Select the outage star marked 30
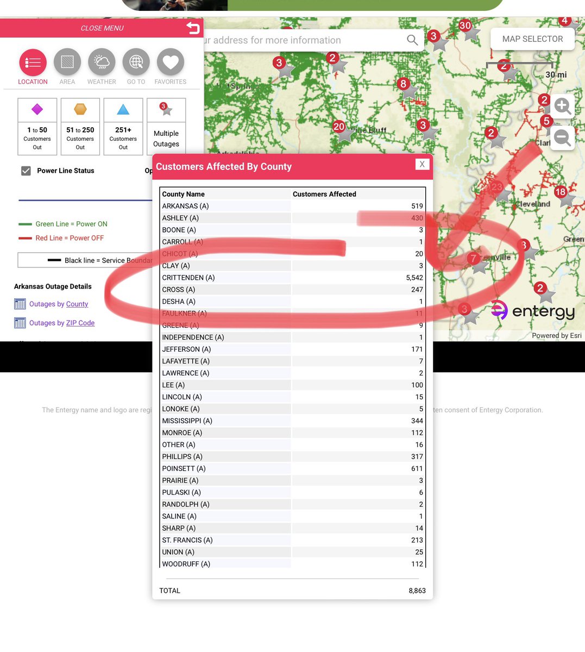The height and width of the screenshot is (652, 585). 469,32
